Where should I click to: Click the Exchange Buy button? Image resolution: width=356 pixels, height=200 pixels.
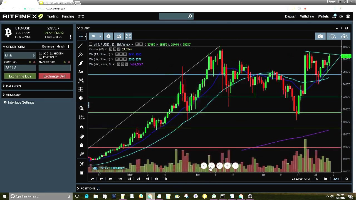(x=20, y=76)
